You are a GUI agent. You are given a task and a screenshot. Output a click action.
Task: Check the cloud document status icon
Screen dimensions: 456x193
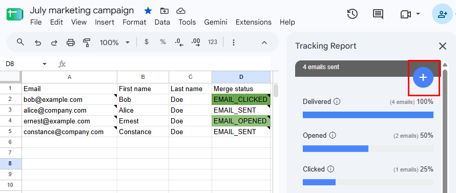[x=181, y=11]
